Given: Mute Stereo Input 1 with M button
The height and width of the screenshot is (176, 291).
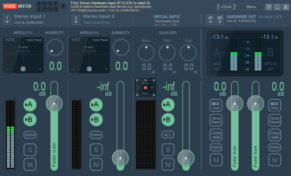Looking at the screenshot, I should [x=30, y=165].
